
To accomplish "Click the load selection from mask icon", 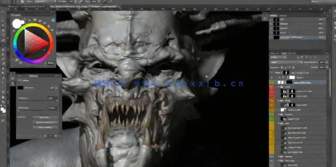I will coord(40,135).
